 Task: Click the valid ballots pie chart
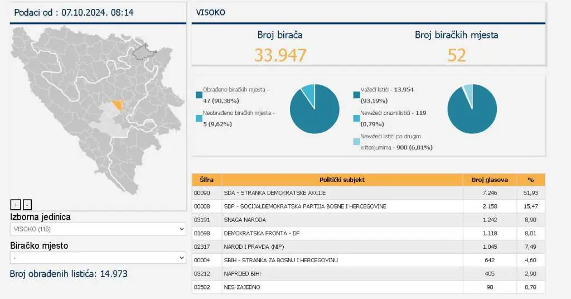(472, 109)
